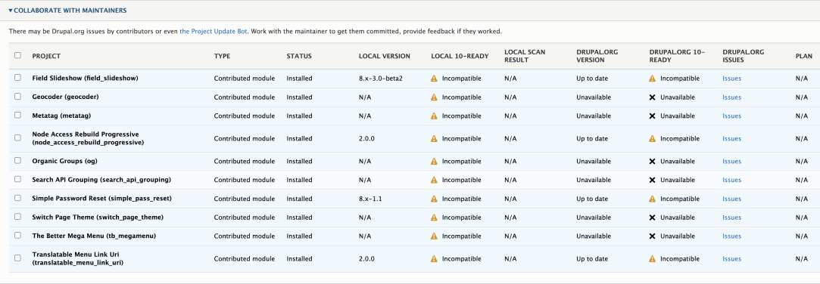
Task: Click Search API Grouping project name
Action: tap(101, 180)
